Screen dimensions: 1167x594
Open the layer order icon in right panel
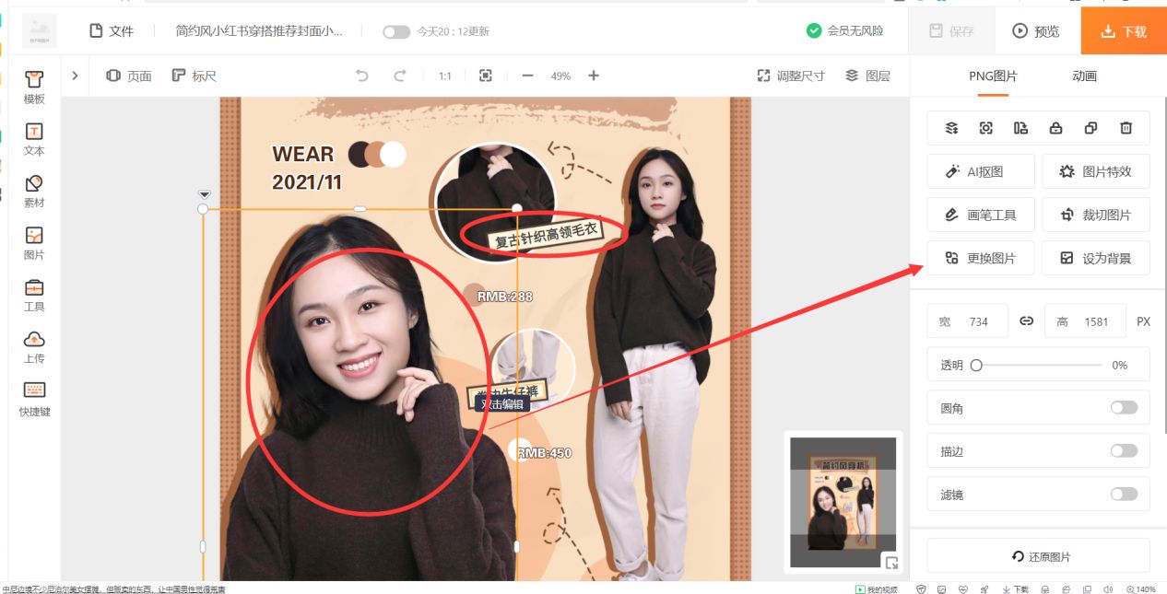pos(950,128)
